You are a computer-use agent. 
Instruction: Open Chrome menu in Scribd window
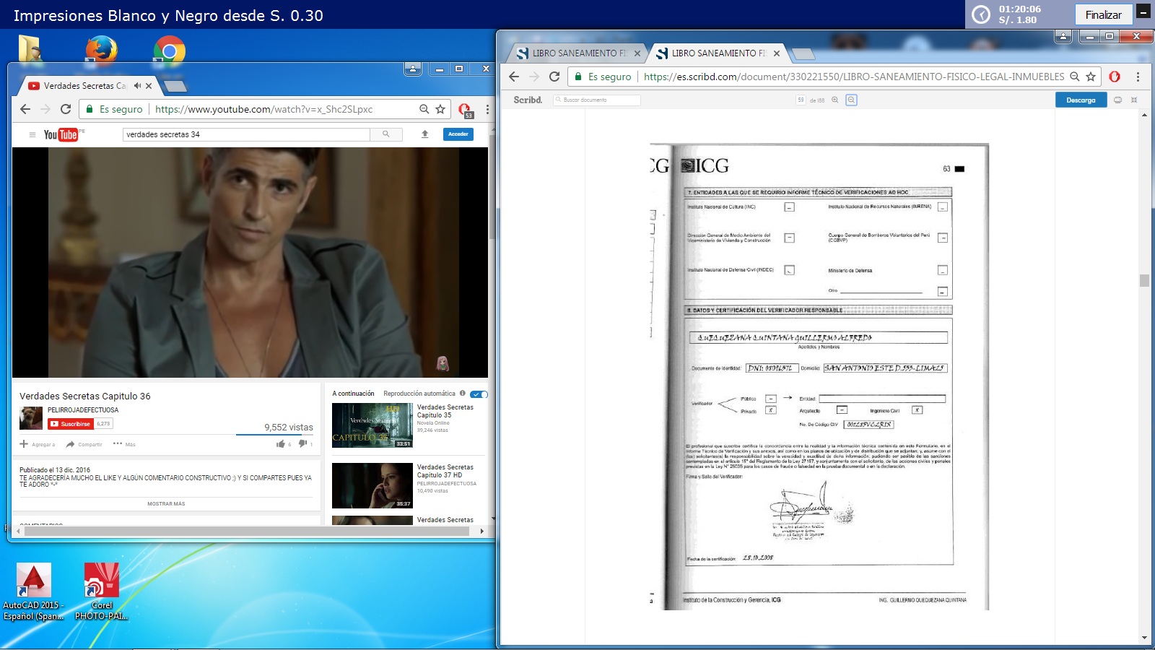[x=1138, y=77]
